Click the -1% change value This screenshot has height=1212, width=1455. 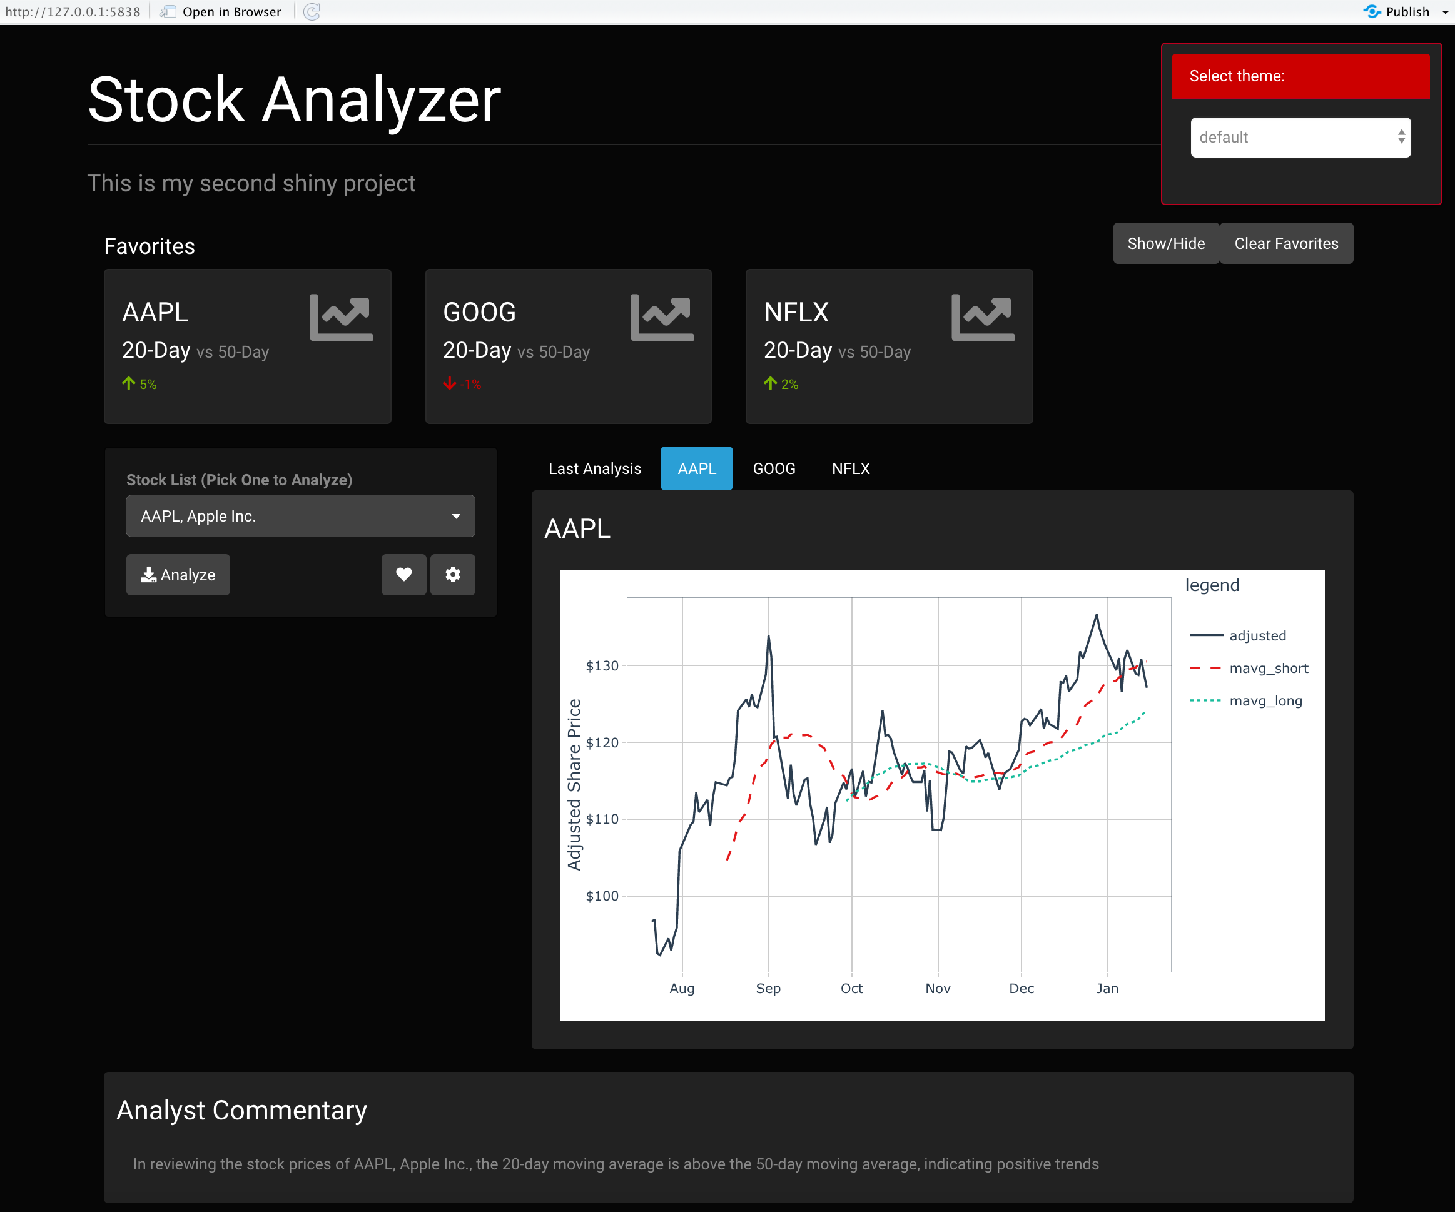click(x=470, y=385)
